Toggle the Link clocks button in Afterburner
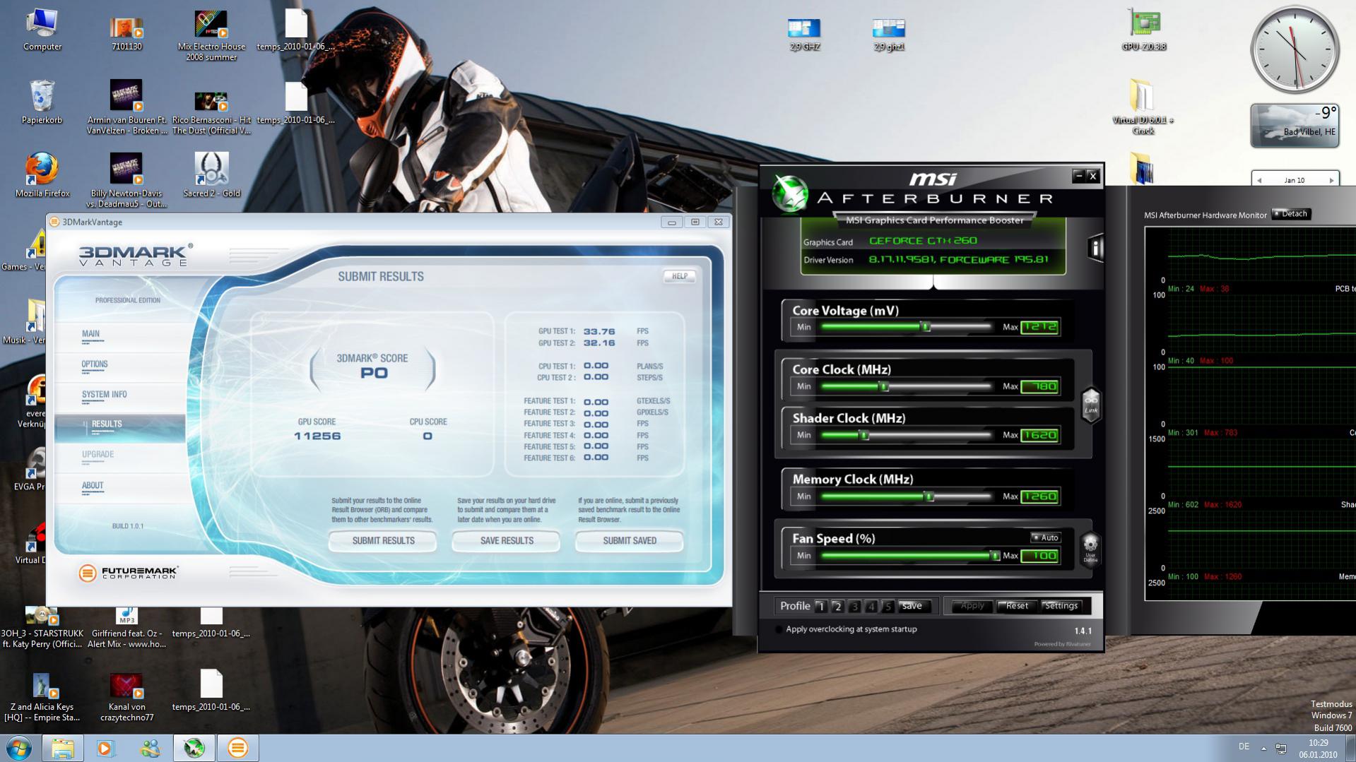 1091,405
